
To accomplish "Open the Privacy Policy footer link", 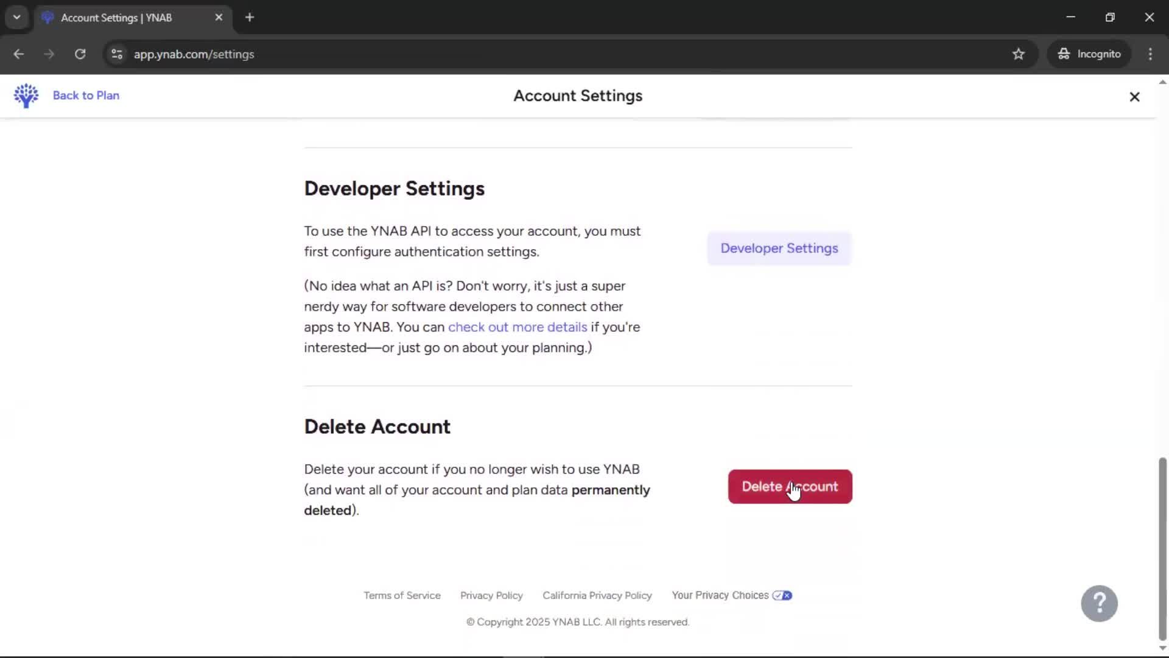I will point(491,596).
